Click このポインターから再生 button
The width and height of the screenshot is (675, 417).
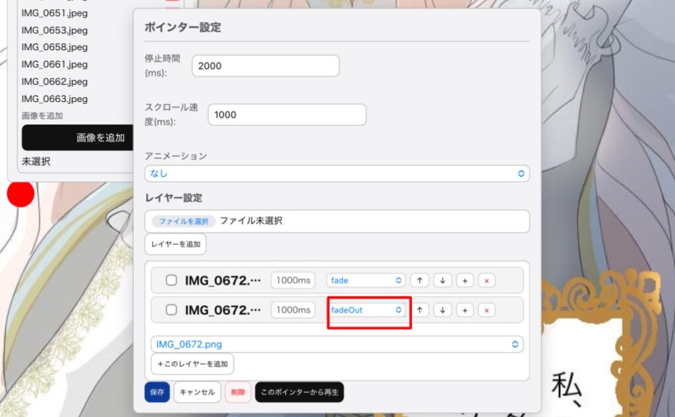click(300, 392)
